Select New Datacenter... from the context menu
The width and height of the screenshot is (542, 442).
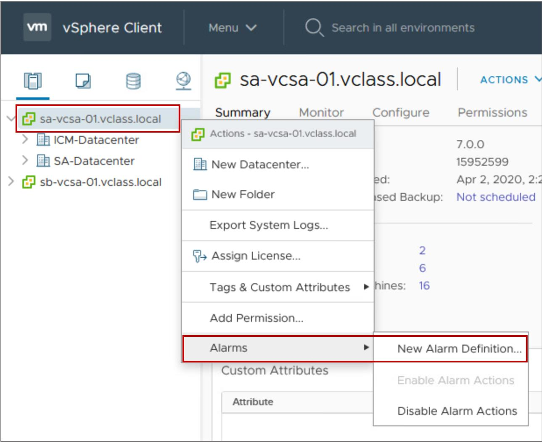(x=278, y=164)
